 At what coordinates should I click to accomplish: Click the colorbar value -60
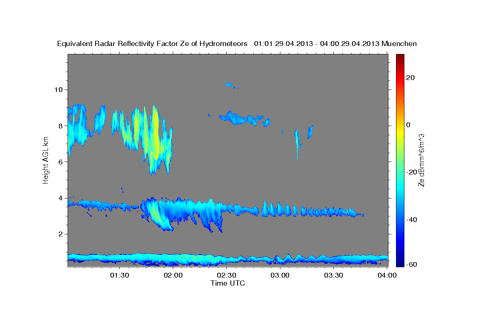click(x=412, y=264)
